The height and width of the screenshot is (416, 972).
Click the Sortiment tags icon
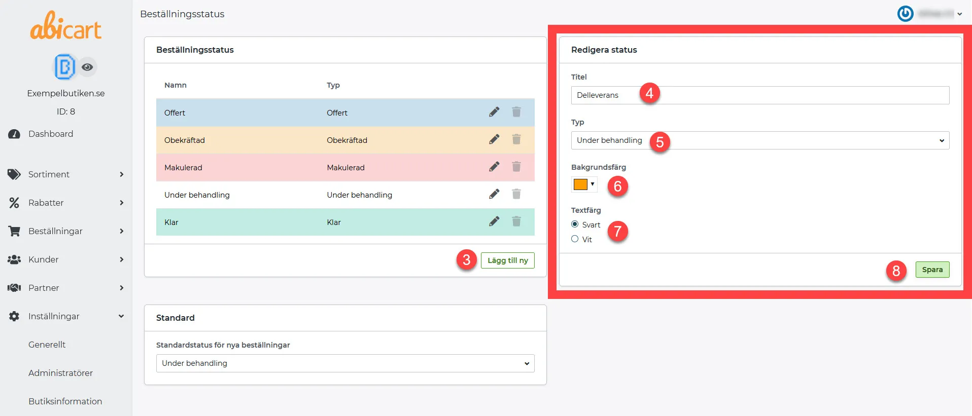pos(14,174)
